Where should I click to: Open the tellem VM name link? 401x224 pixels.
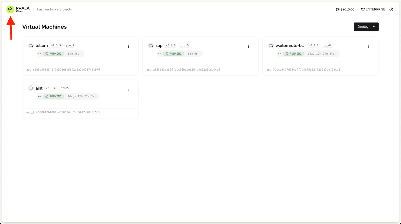(42, 45)
